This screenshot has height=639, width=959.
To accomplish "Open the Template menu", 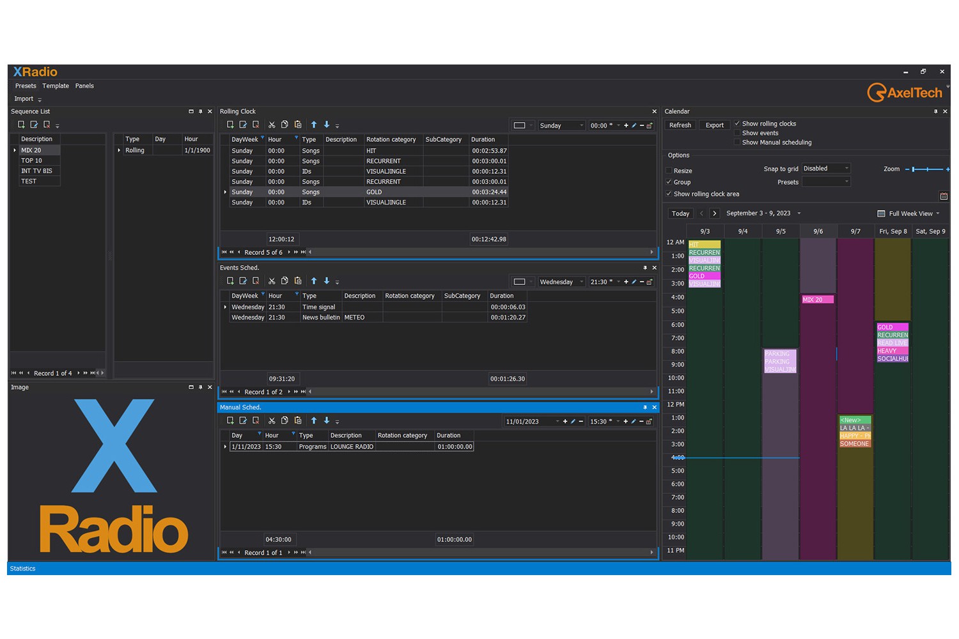I will coord(56,86).
